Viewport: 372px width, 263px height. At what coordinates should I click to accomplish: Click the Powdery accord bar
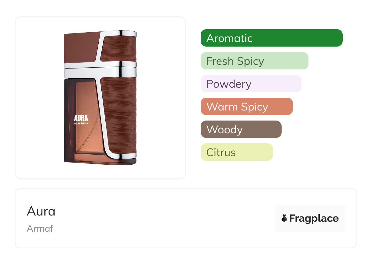(251, 84)
